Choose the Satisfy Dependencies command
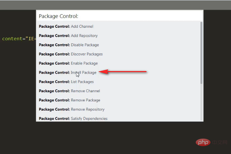The image size is (231, 154). point(118,118)
